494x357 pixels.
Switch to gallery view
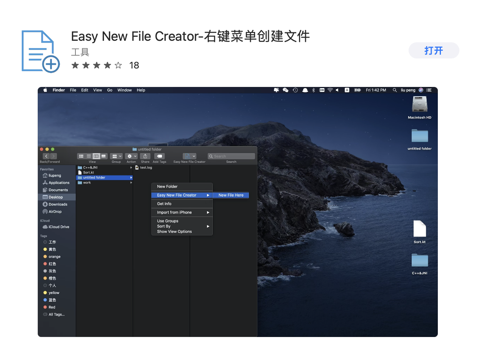(103, 156)
